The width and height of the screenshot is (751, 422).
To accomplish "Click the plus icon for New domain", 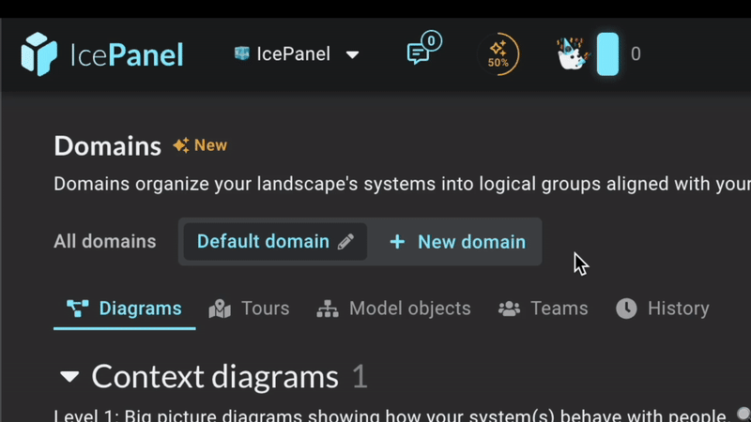I will coord(397,242).
